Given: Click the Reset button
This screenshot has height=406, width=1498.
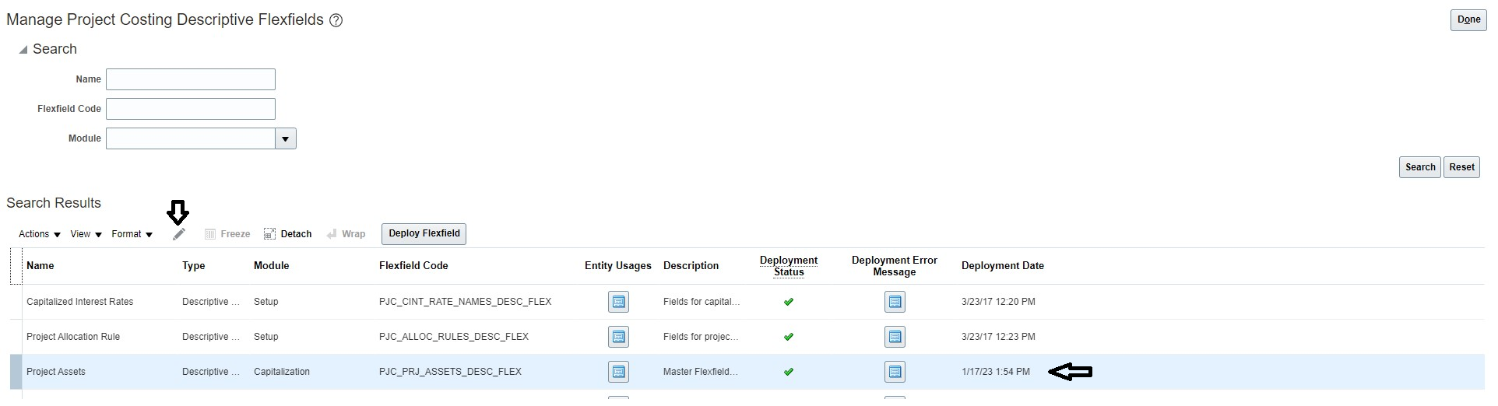Looking at the screenshot, I should [x=1461, y=167].
